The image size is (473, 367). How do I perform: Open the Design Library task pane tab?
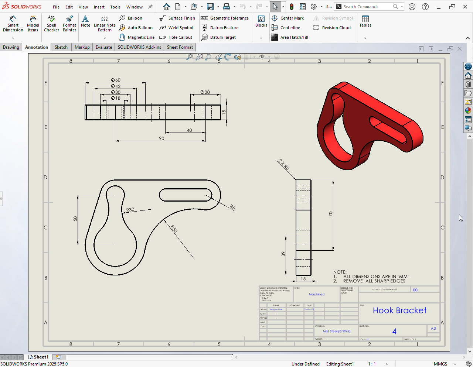pyautogui.click(x=468, y=84)
